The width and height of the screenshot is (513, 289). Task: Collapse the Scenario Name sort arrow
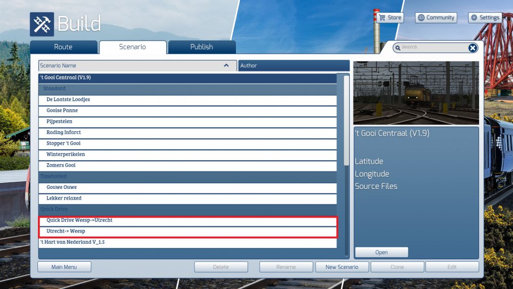coord(226,66)
